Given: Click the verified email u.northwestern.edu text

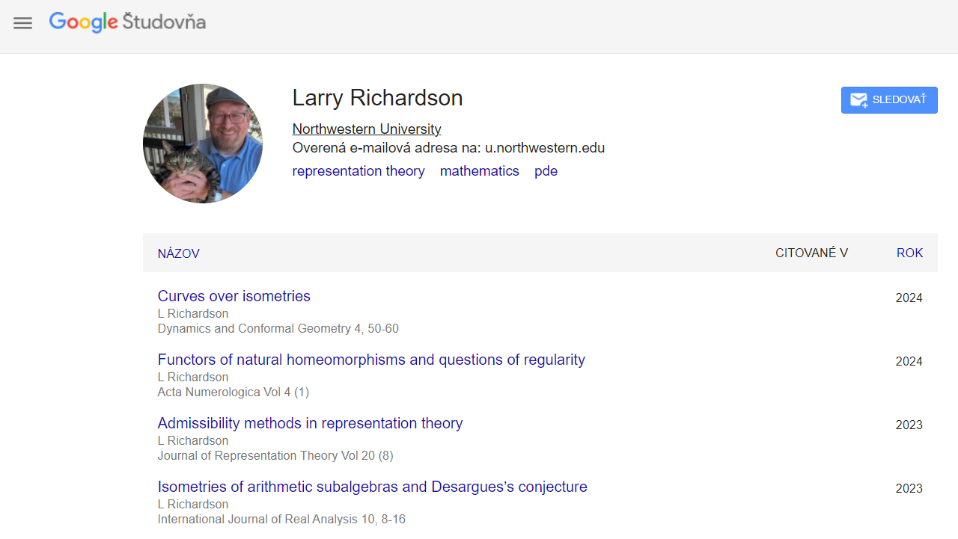Looking at the screenshot, I should pyautogui.click(x=448, y=148).
